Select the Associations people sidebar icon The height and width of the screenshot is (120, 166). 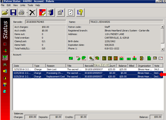pos(5,85)
